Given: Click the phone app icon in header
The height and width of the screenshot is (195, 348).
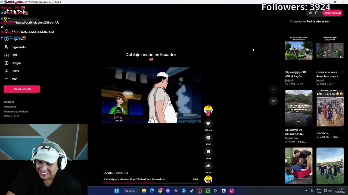Looking at the screenshot, I should coord(316,13).
